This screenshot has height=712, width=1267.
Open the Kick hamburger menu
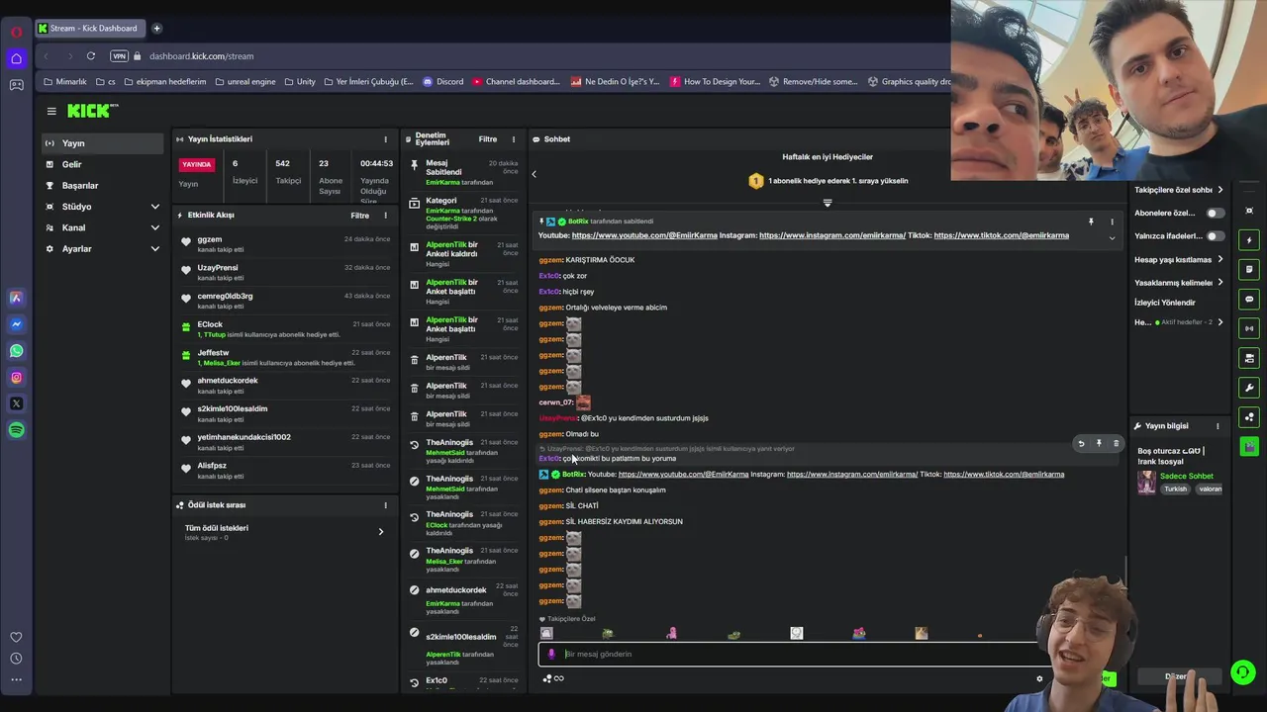tap(51, 112)
